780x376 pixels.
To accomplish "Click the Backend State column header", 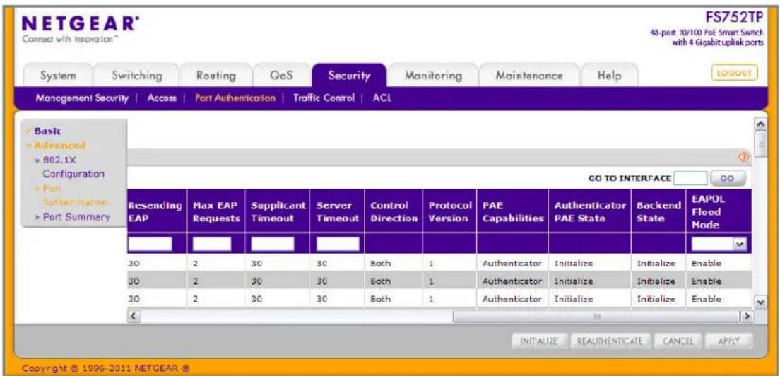I will click(x=658, y=211).
